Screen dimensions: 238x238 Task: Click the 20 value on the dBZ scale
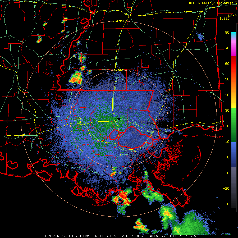(x=227, y=126)
